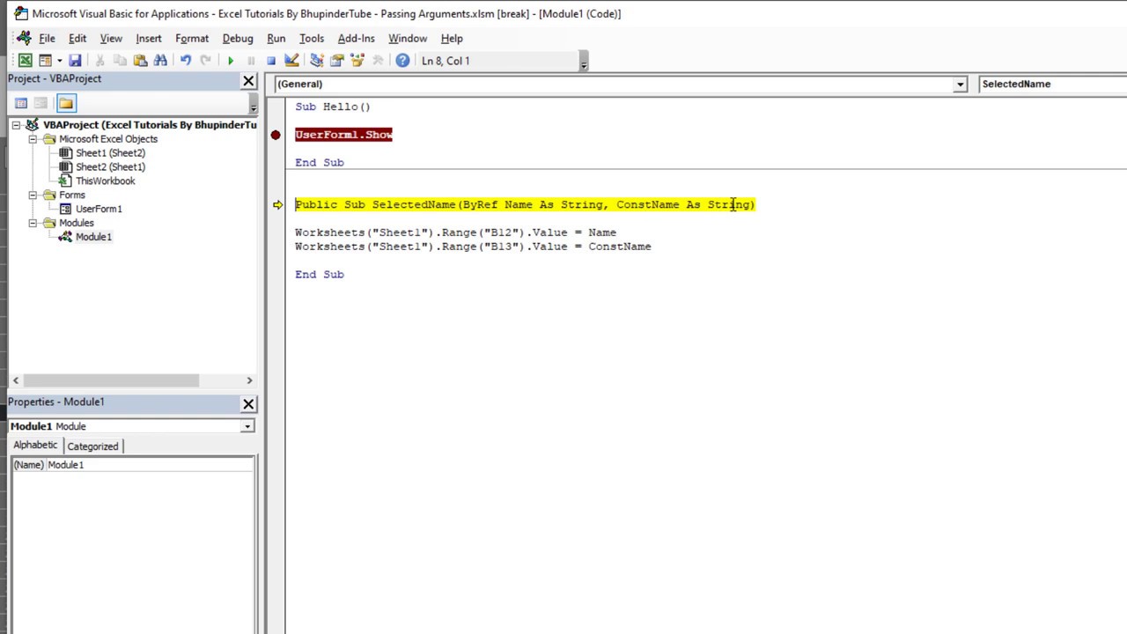Select the VBAProject root label
Screen dimensions: 1127x634
point(150,125)
